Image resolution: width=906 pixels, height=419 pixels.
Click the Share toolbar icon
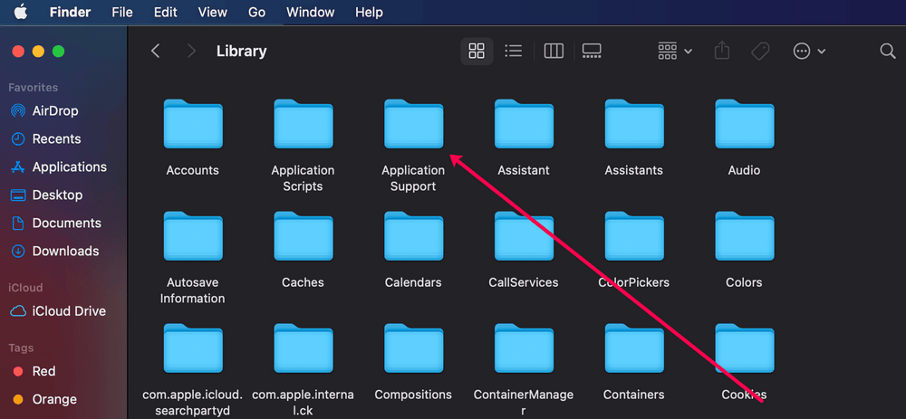coord(722,52)
